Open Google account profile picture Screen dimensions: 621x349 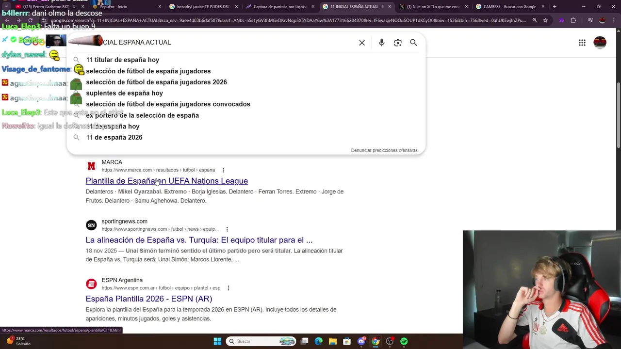(x=600, y=43)
